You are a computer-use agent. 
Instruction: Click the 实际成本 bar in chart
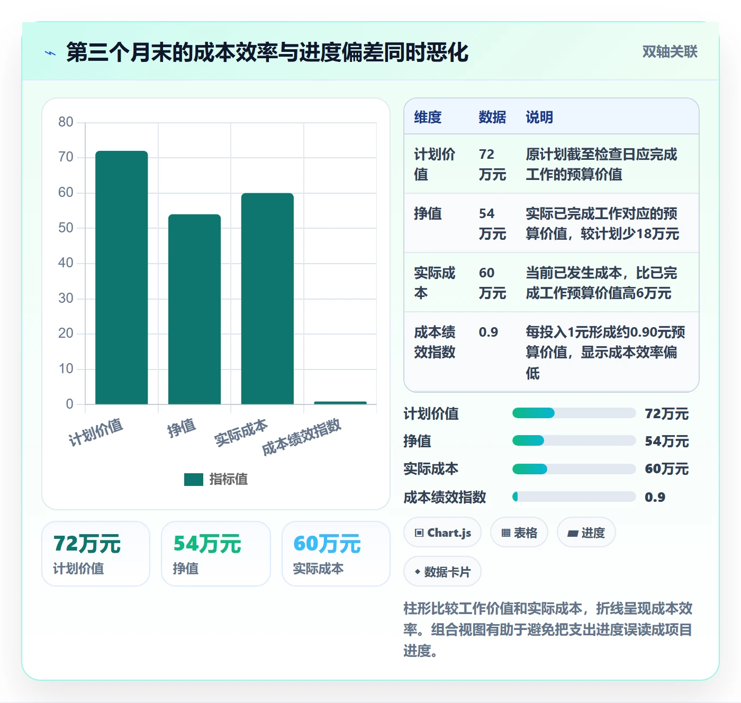coord(267,299)
